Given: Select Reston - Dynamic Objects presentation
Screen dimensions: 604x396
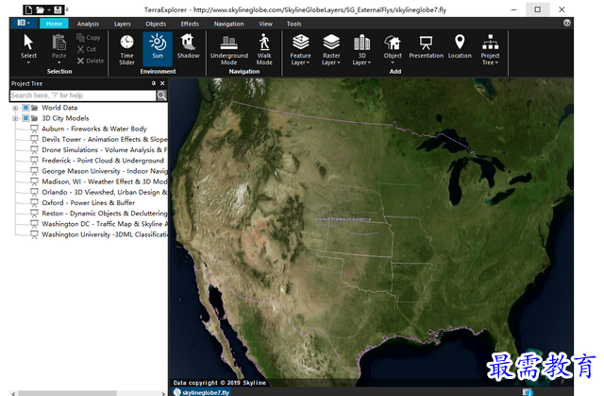Looking at the screenshot, I should click(105, 214).
